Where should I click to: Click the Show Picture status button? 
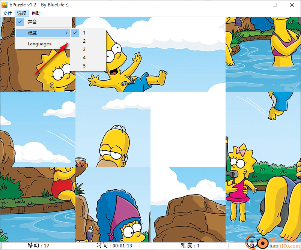coord(264,246)
